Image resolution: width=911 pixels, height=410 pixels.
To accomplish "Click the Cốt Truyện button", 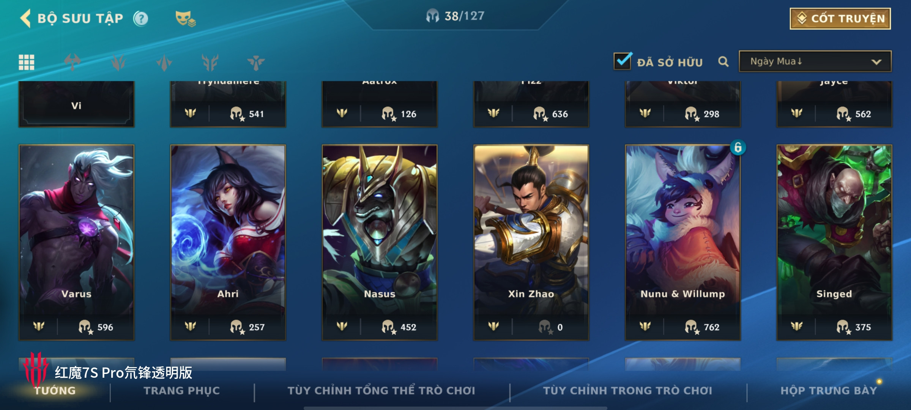I will point(840,19).
